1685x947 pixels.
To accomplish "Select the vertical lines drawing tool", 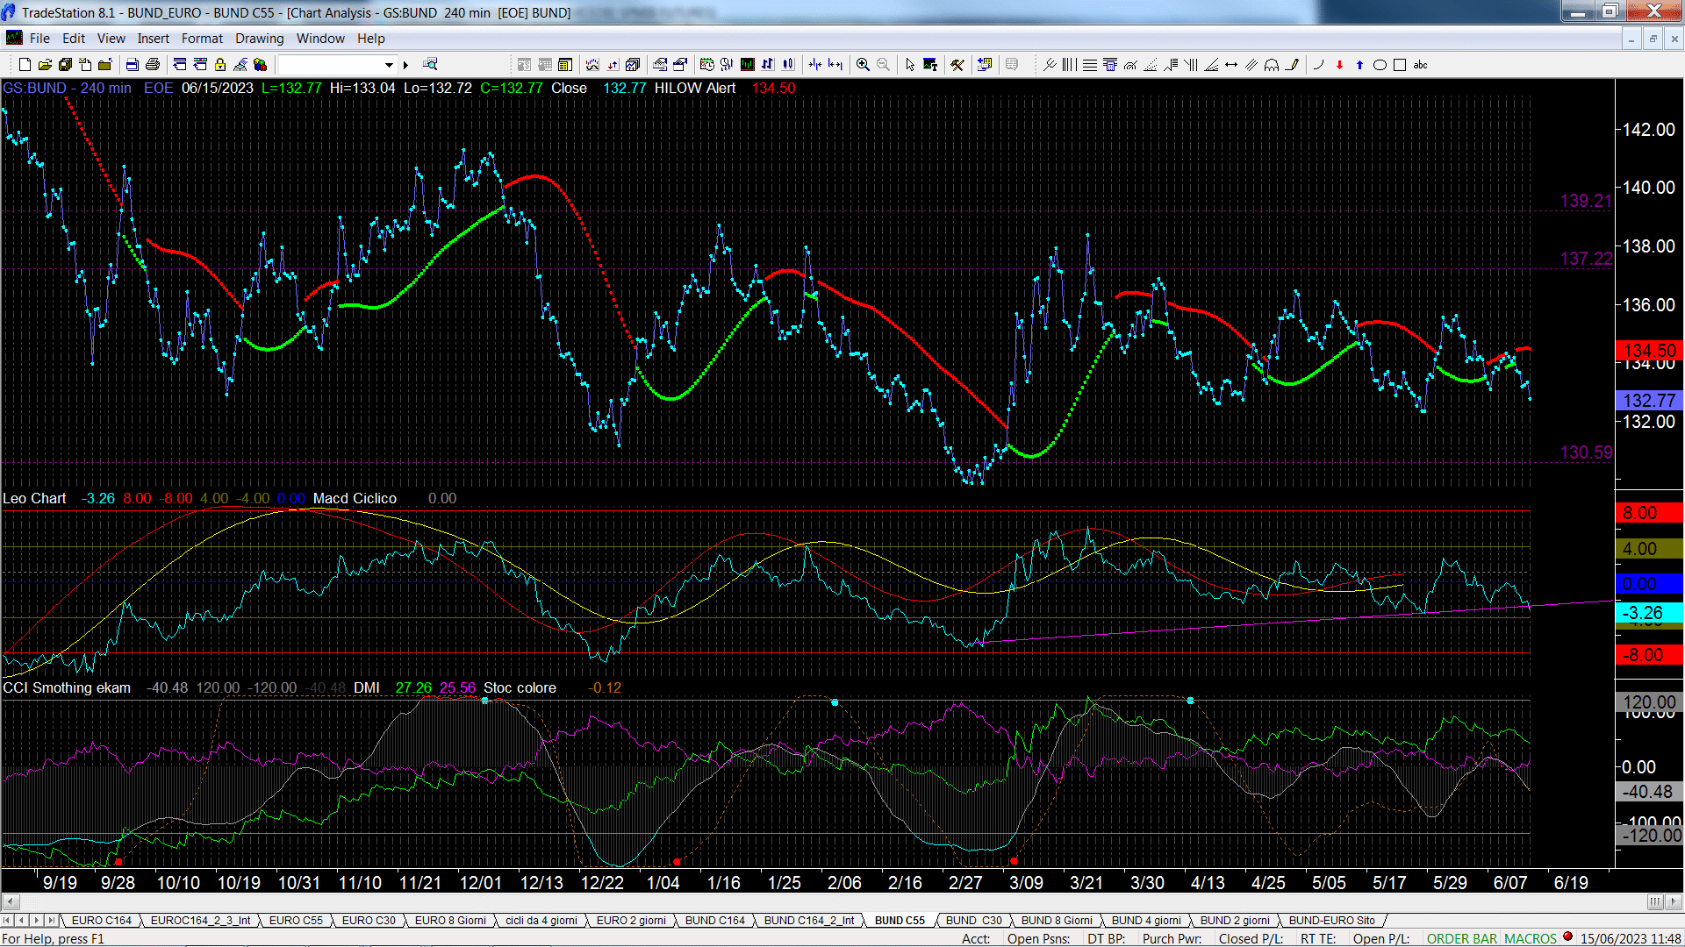I will pos(1069,65).
